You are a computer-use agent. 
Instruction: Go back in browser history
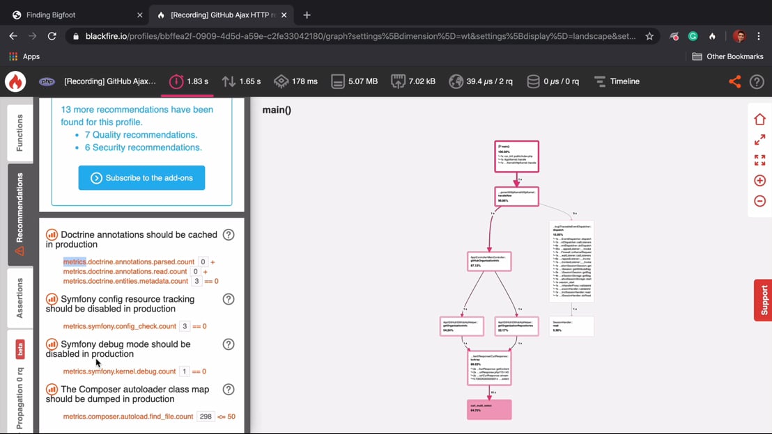coord(13,36)
